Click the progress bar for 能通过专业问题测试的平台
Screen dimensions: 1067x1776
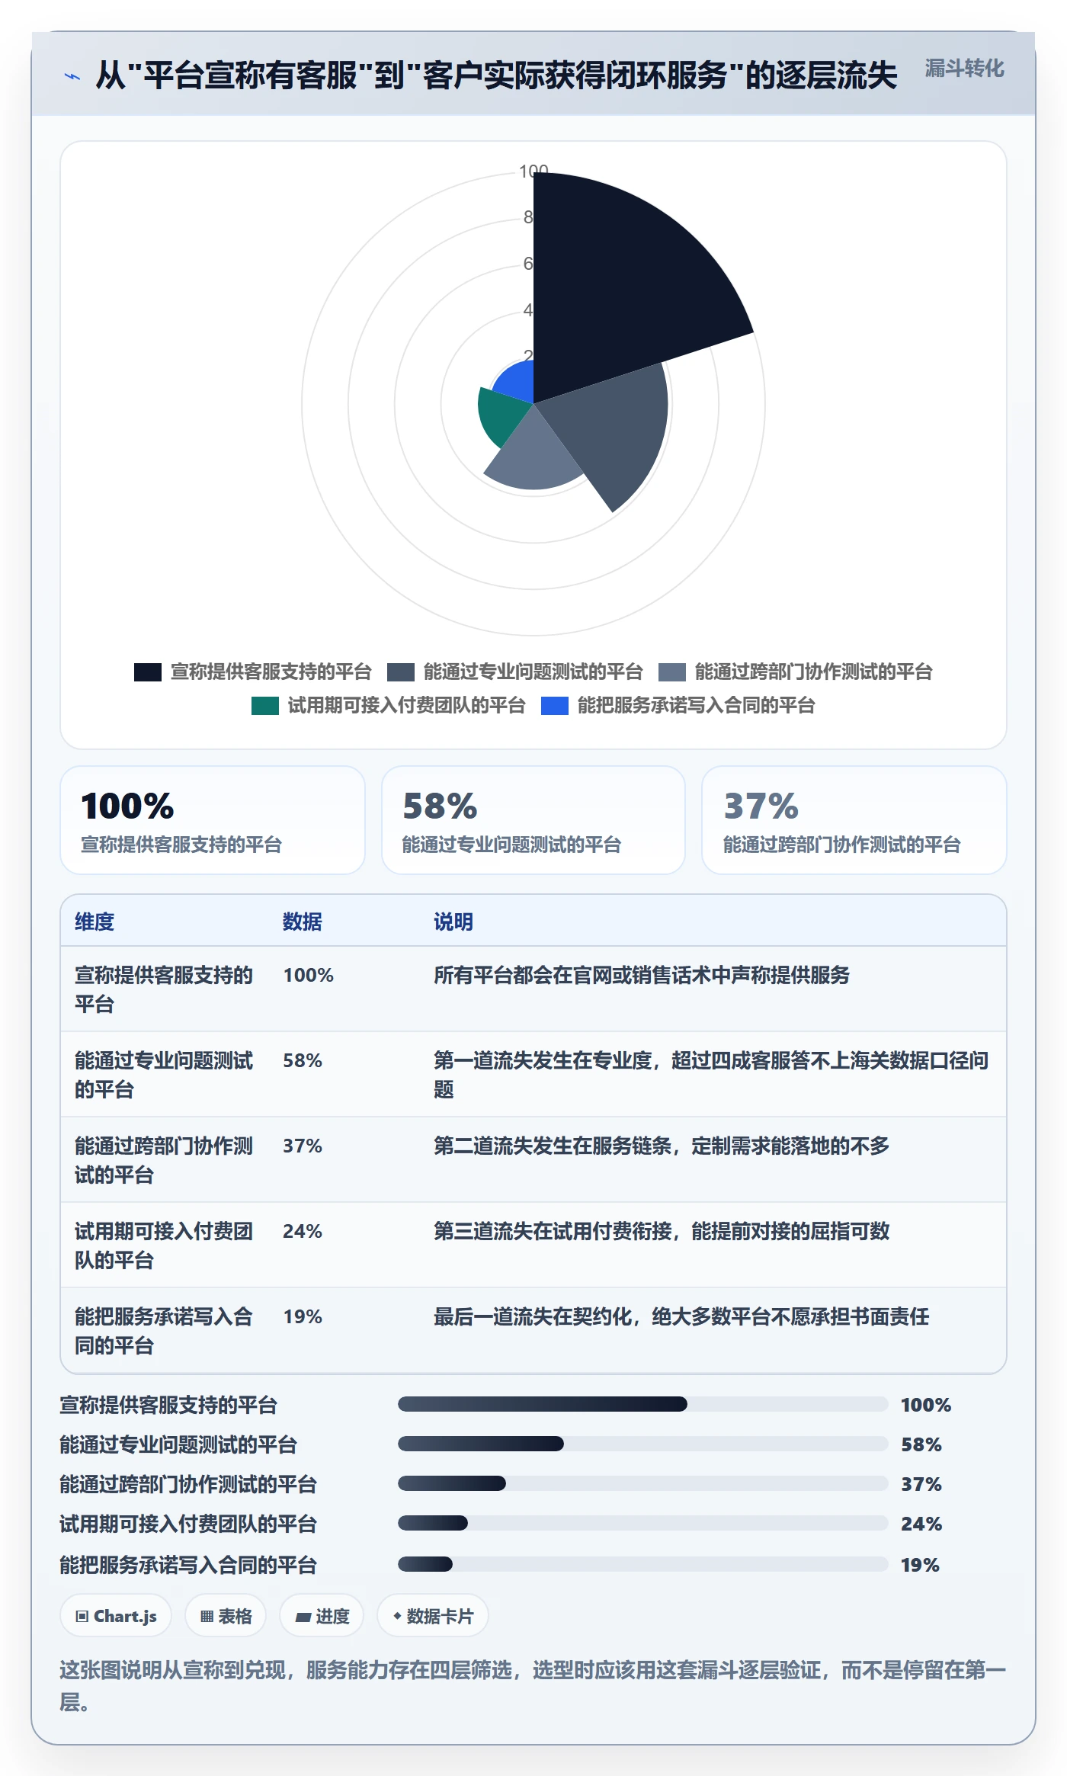tap(643, 1444)
